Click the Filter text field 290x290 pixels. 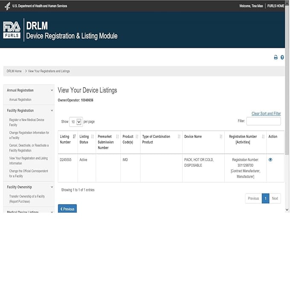[263, 121]
